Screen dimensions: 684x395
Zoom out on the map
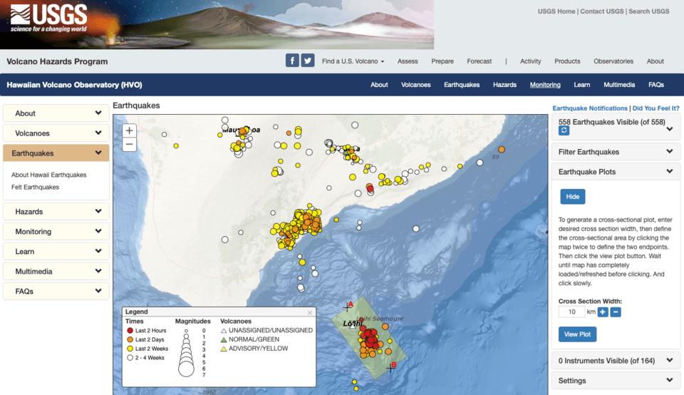point(129,145)
